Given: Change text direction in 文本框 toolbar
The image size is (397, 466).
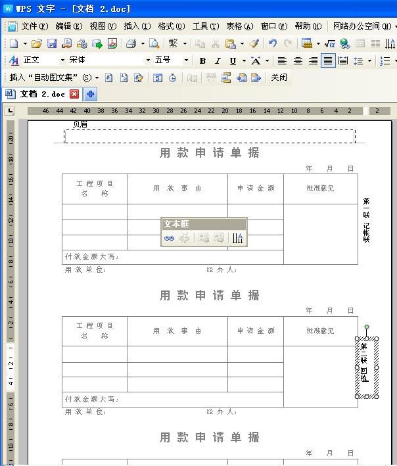Looking at the screenshot, I should click(x=238, y=238).
